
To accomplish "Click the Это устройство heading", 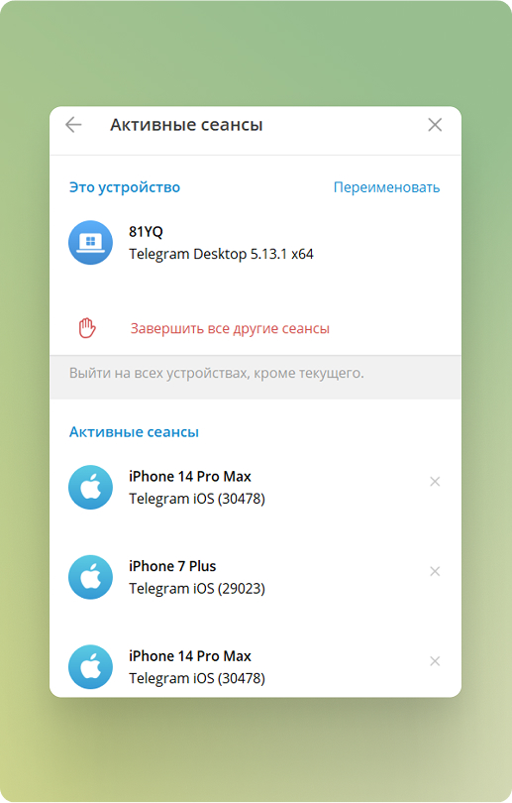I will tap(125, 187).
